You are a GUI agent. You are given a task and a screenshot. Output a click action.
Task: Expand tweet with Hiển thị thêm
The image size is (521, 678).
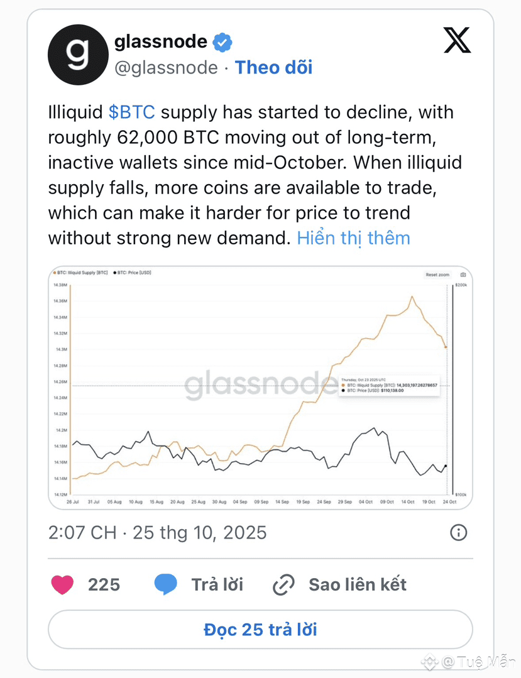(353, 238)
